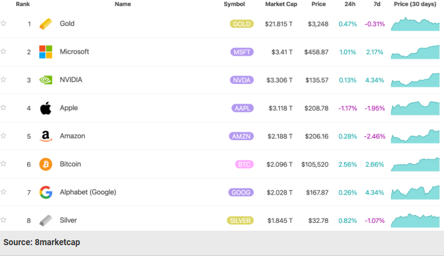The width and height of the screenshot is (444, 256).
Task: Favorite Amazon with its star
Action: point(4,135)
